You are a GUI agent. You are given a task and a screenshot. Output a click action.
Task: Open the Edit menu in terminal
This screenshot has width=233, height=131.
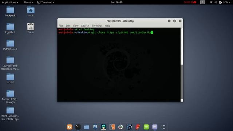68,26
